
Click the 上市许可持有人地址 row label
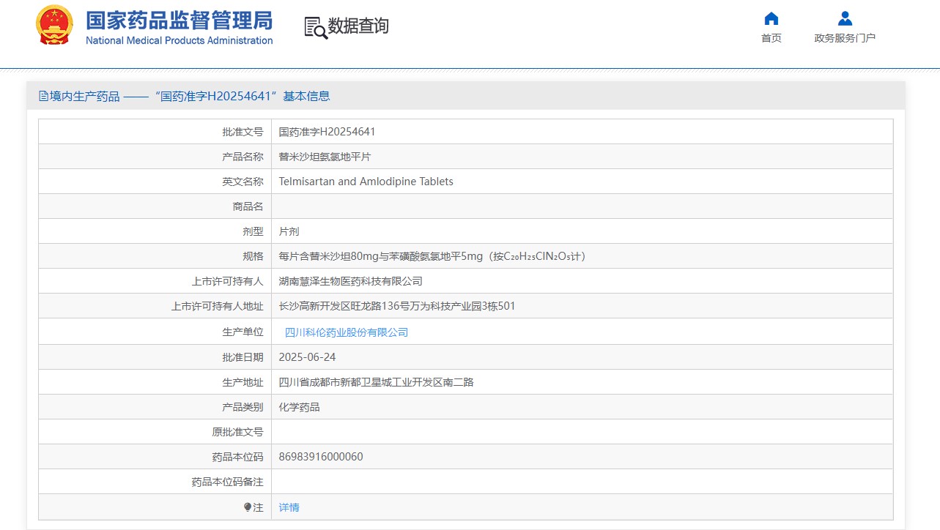(x=217, y=306)
